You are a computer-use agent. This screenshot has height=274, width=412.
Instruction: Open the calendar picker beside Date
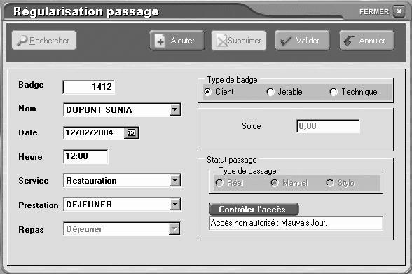click(131, 132)
